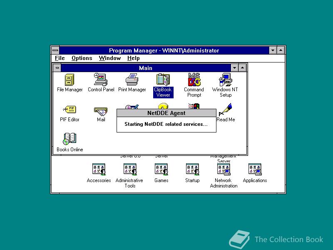Click the 'Network Administration' label text
The height and width of the screenshot is (250, 333).
click(224, 183)
